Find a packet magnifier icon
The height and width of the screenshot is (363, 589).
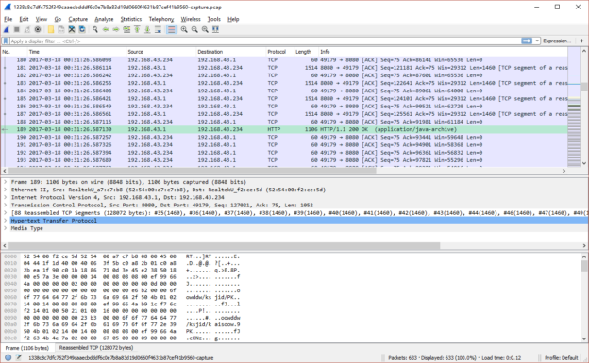click(x=95, y=29)
